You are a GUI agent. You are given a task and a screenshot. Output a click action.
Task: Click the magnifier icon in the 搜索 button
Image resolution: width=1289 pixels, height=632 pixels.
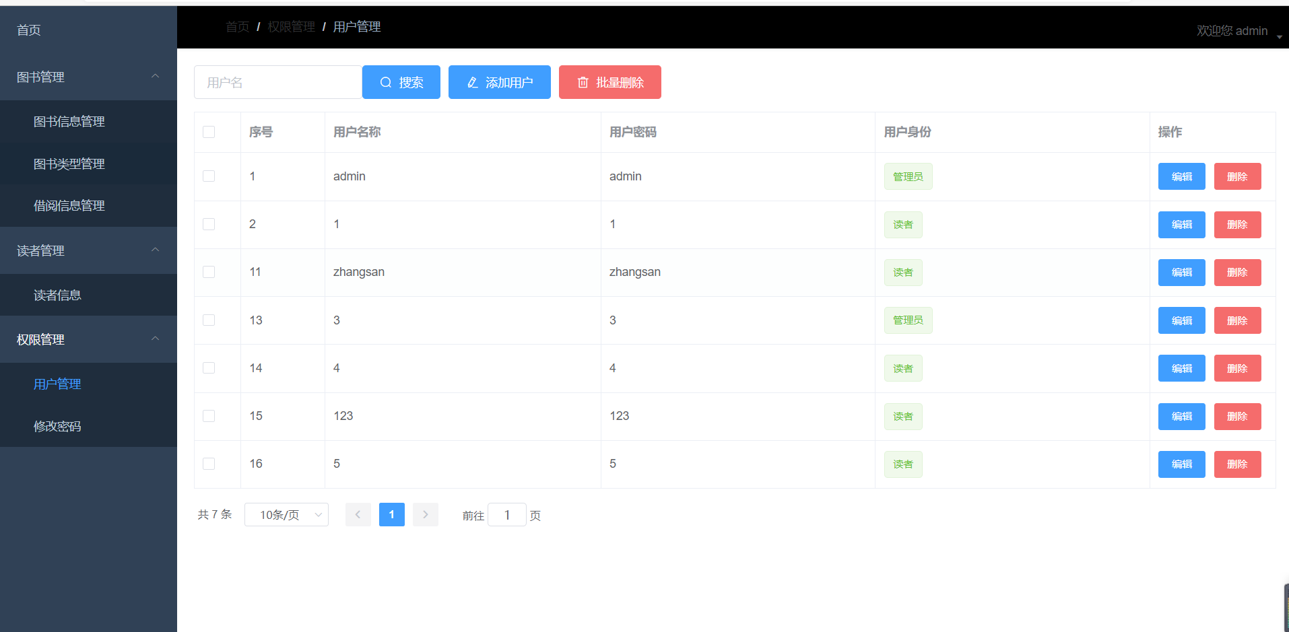tap(386, 82)
